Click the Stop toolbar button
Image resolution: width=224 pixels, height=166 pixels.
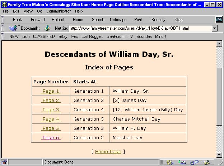coord(178,20)
